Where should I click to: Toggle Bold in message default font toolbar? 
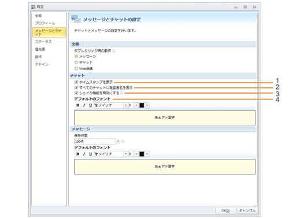coord(77,154)
